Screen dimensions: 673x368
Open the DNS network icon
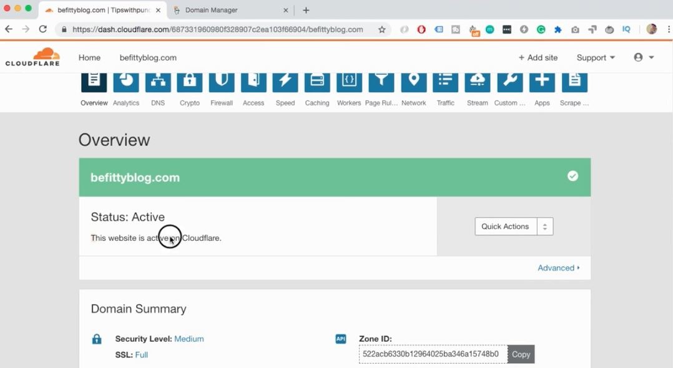tap(158, 82)
